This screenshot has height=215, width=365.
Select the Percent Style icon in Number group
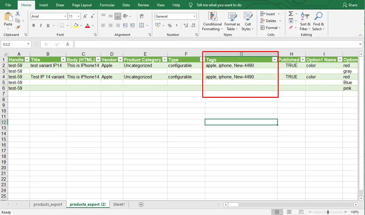tap(170, 26)
